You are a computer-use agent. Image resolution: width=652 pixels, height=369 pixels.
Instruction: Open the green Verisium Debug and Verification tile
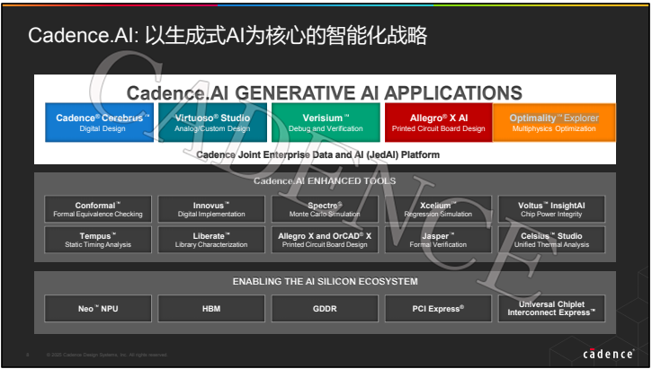click(326, 123)
